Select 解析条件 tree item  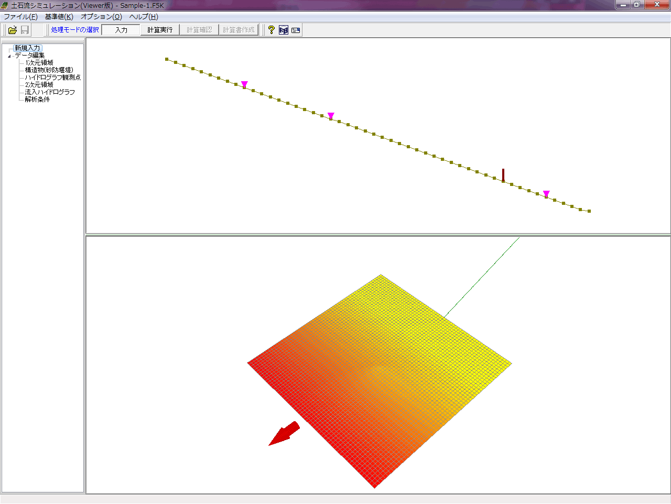37,100
